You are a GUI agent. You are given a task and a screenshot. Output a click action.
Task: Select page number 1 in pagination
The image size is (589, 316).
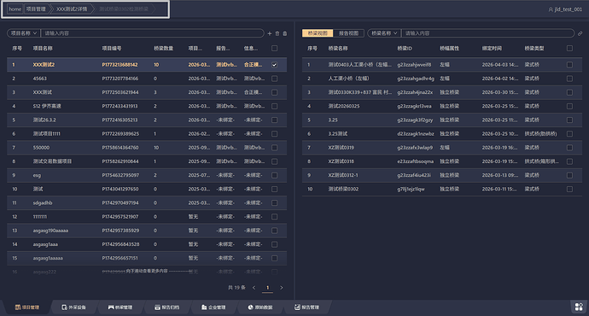pos(267,288)
